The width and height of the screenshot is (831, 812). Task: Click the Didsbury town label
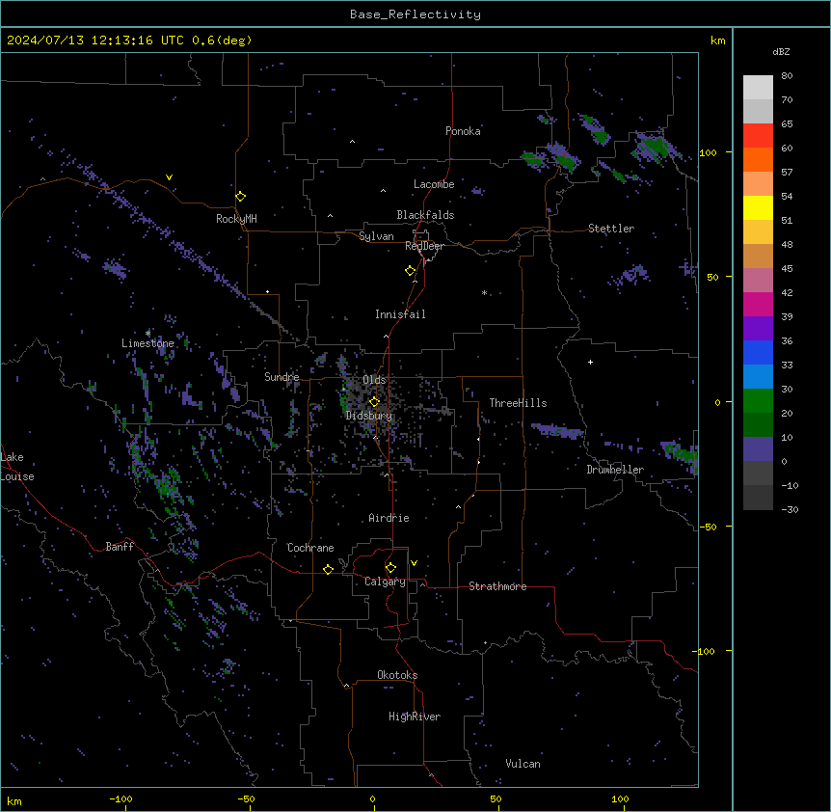click(x=369, y=416)
